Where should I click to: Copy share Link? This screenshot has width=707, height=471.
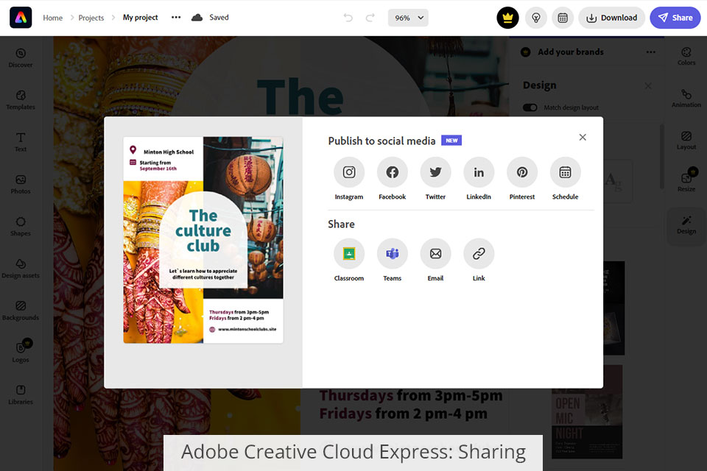click(479, 254)
